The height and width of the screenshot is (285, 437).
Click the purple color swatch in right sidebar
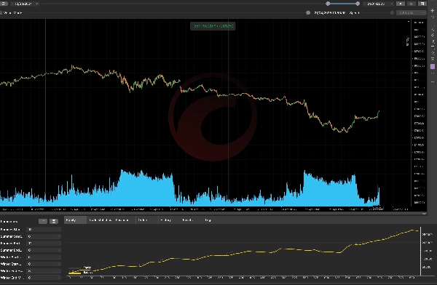433,66
